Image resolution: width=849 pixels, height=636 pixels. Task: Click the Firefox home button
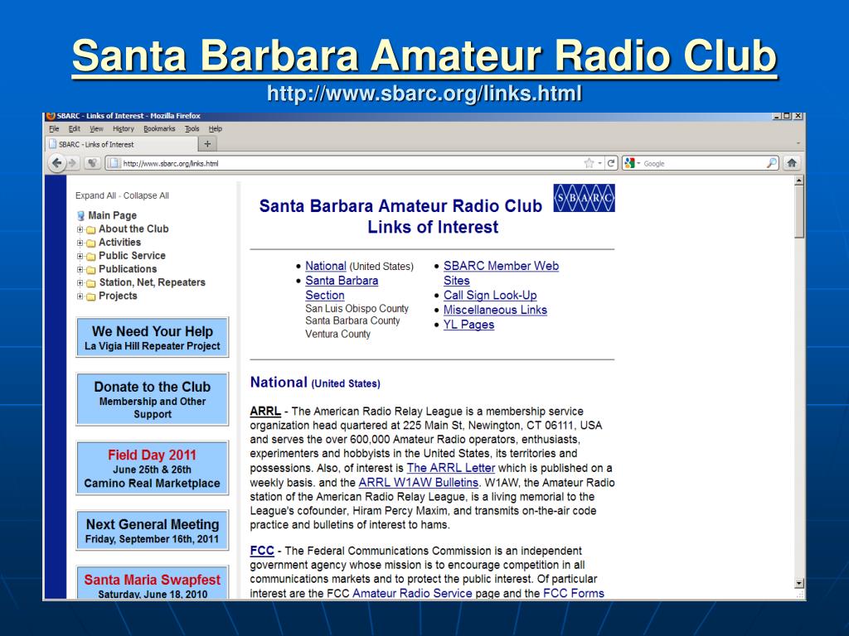tap(792, 163)
